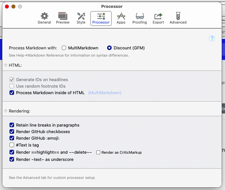Click the help icon beside HTML heading
This screenshot has width=225, height=190.
6,65
